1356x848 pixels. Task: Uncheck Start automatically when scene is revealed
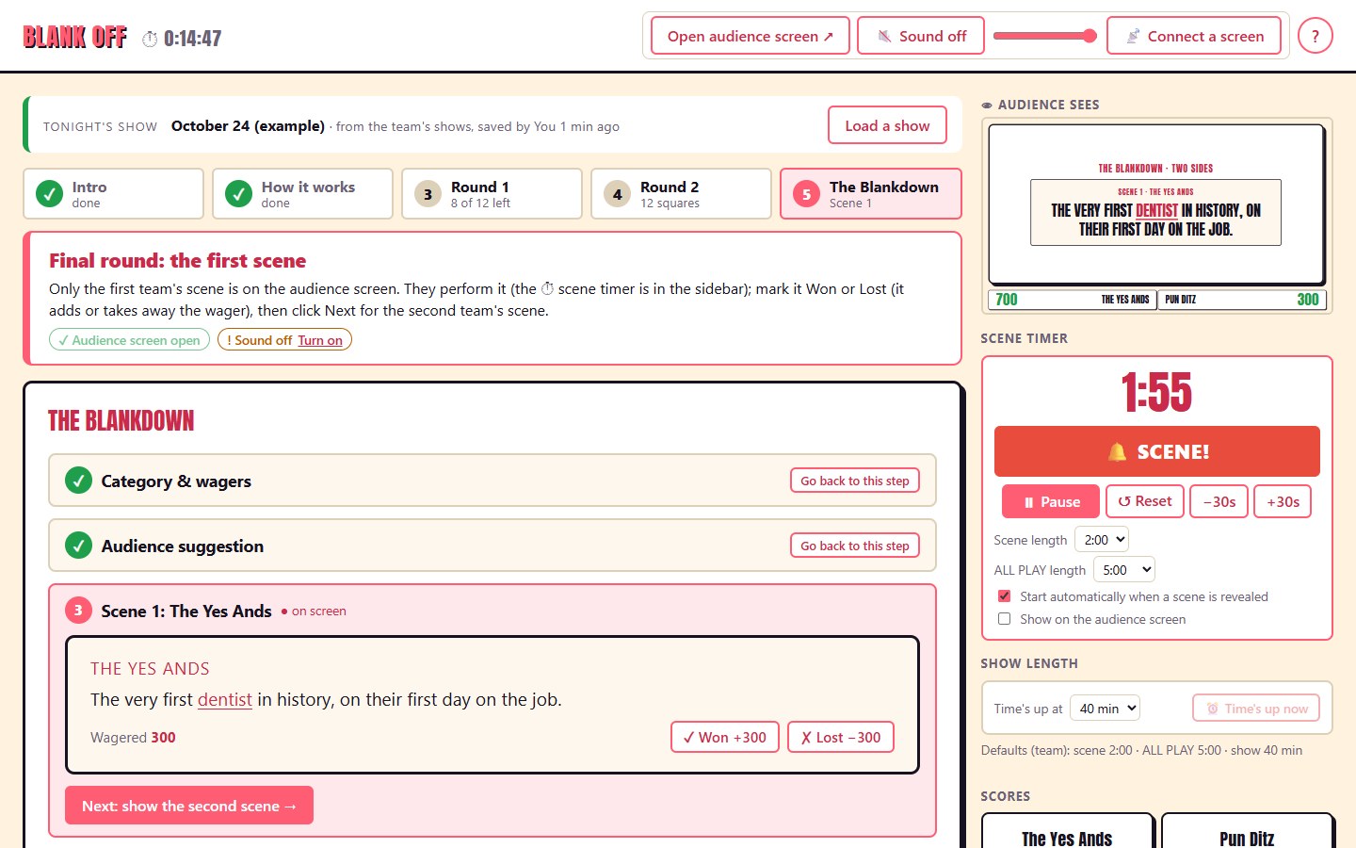pyautogui.click(x=1004, y=596)
